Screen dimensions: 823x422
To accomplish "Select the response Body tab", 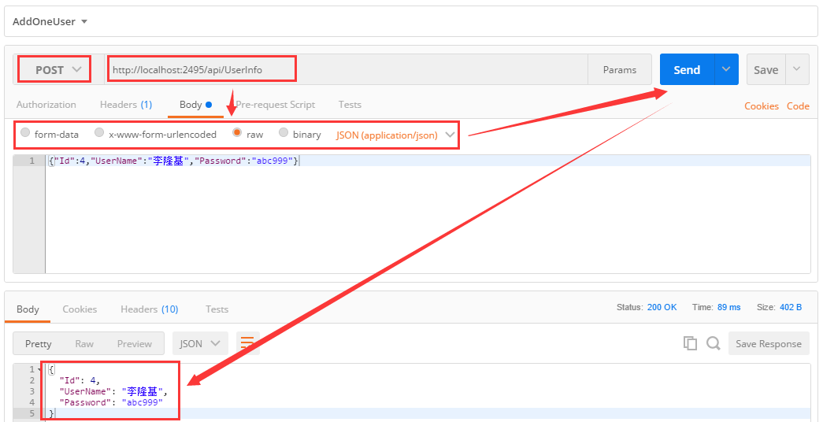I will (28, 309).
